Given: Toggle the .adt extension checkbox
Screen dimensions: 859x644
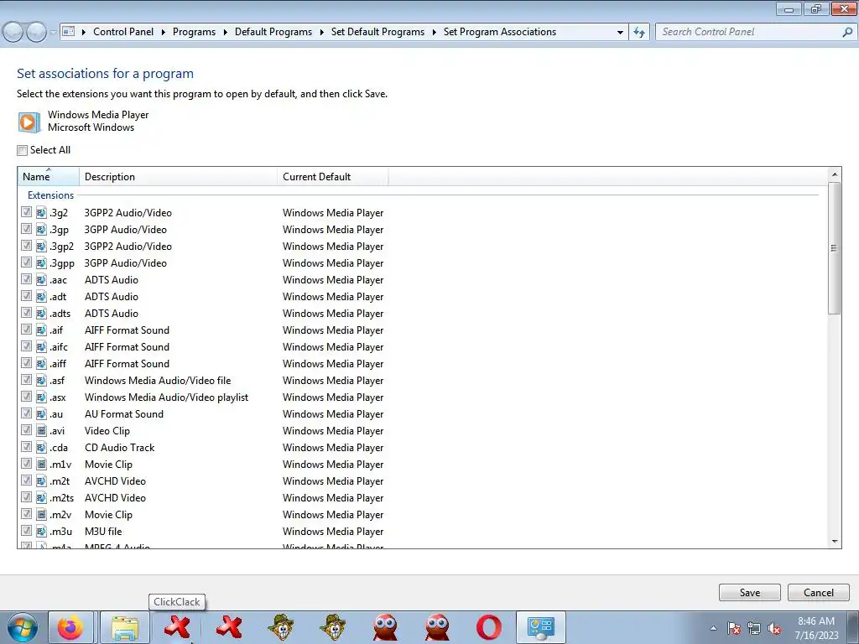Looking at the screenshot, I should pyautogui.click(x=26, y=296).
